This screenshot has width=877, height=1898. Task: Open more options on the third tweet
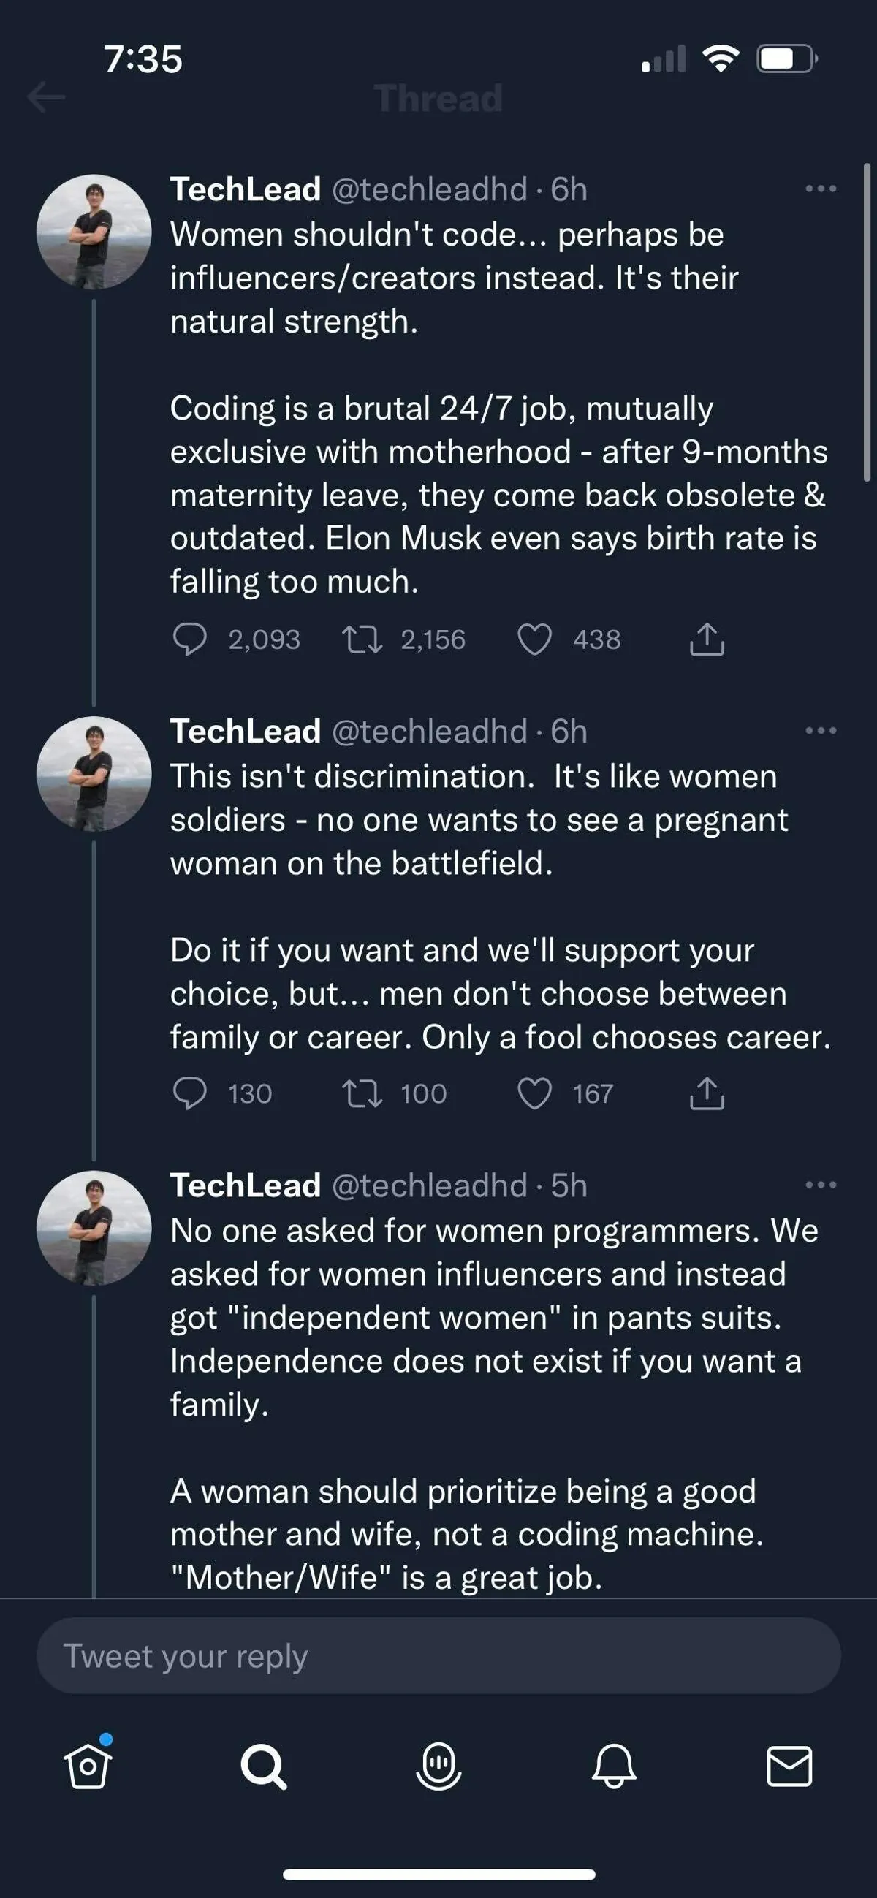point(820,1185)
